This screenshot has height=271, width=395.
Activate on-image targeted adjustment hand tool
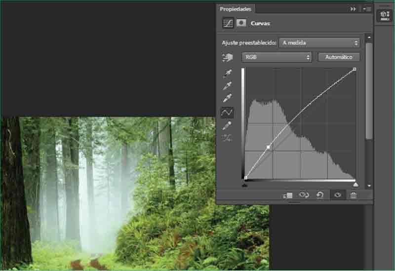point(227,58)
